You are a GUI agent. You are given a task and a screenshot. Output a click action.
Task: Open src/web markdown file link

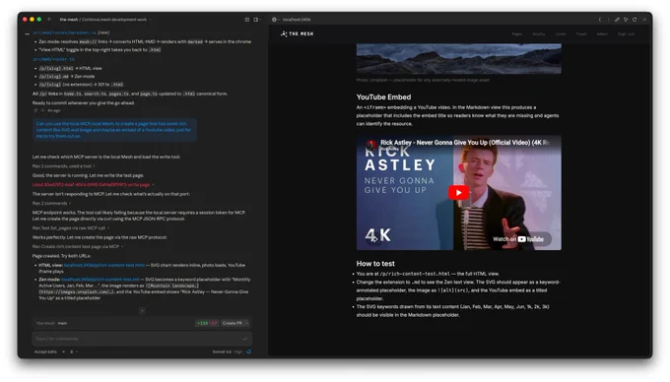64,32
